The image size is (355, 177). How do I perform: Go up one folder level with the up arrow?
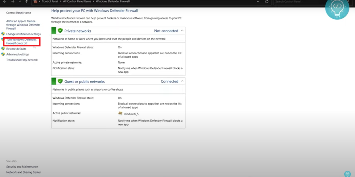(x=26, y=2)
